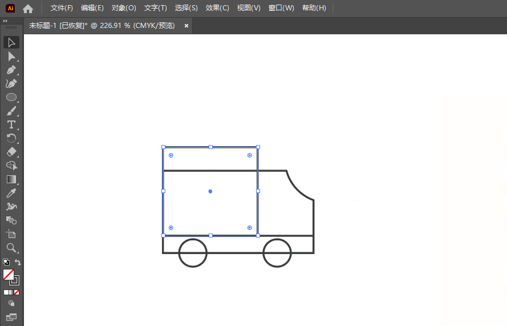Viewport: 507px width, 326px height.
Task: Click the bottom-left bounding box handle
Action: pos(163,236)
